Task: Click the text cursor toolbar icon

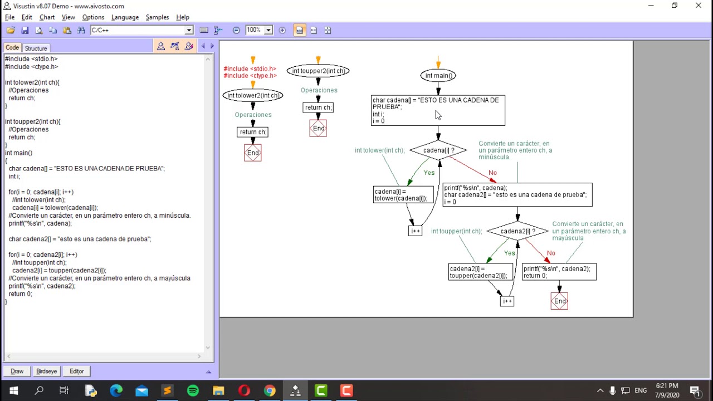Action: (x=218, y=30)
